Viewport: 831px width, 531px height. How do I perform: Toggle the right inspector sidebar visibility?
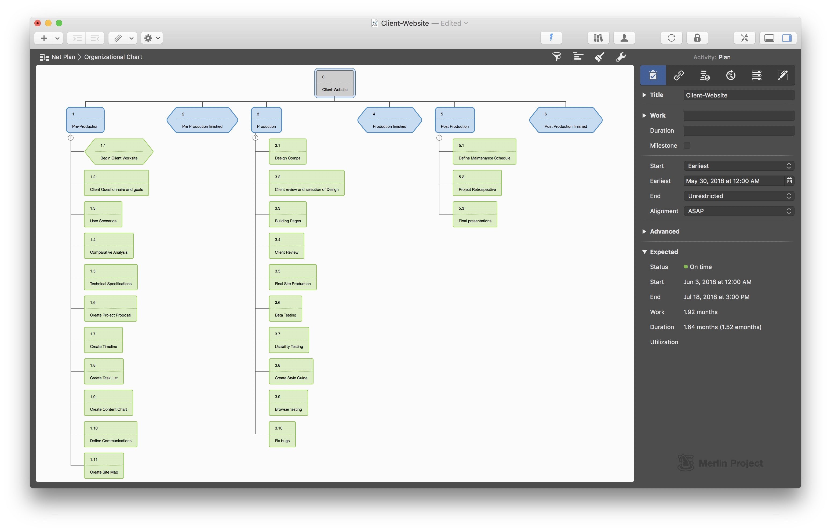click(787, 38)
